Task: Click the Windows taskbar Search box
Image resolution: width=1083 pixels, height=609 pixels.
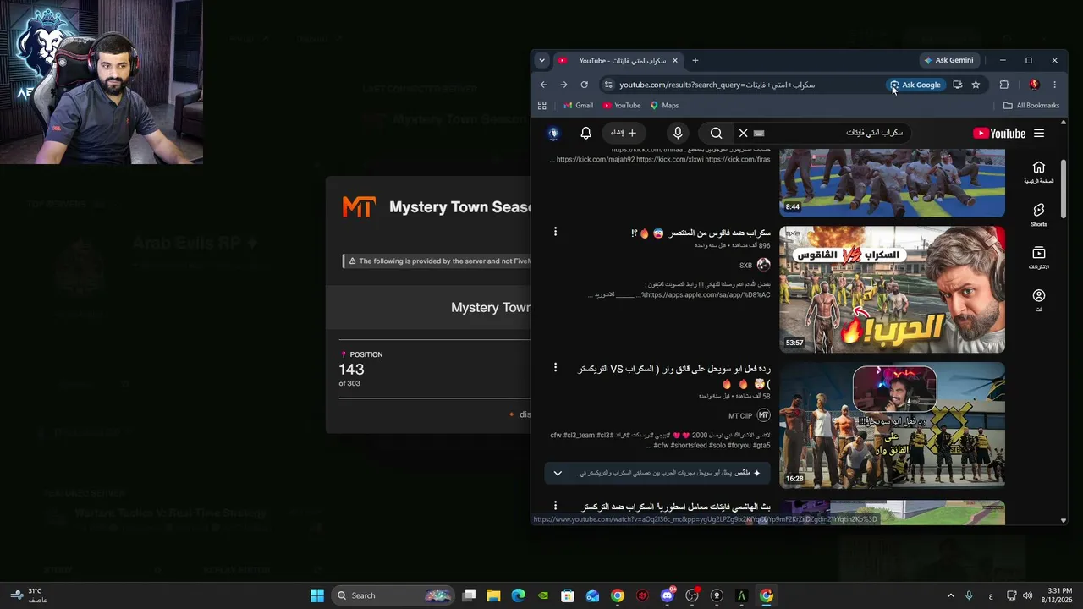Action: 393,595
